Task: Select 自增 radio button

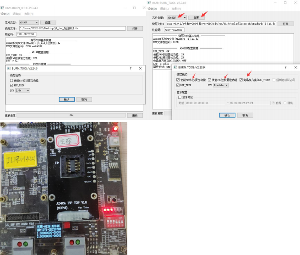Action: [x=273, y=103]
